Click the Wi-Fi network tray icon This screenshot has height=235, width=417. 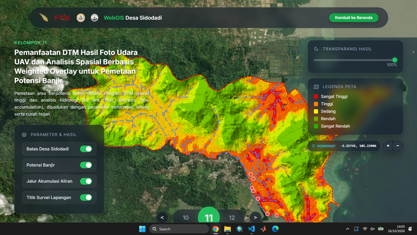[365, 229]
